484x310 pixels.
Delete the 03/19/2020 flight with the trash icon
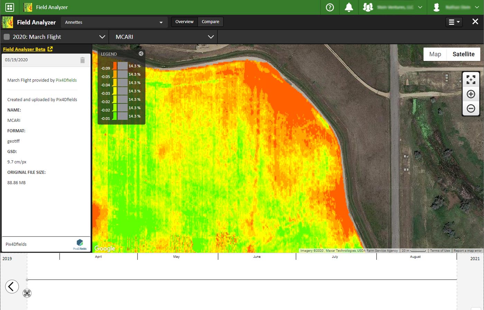point(82,60)
